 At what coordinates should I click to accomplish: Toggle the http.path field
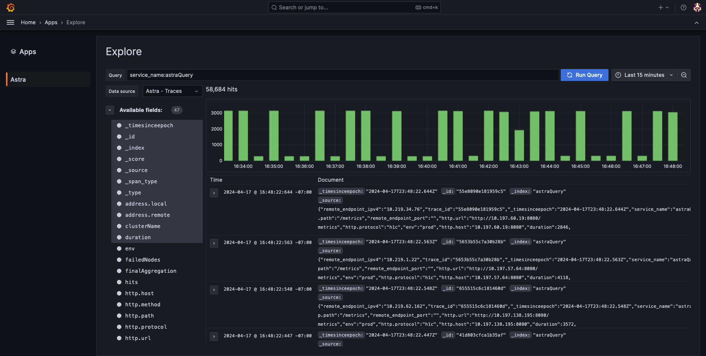click(157, 316)
